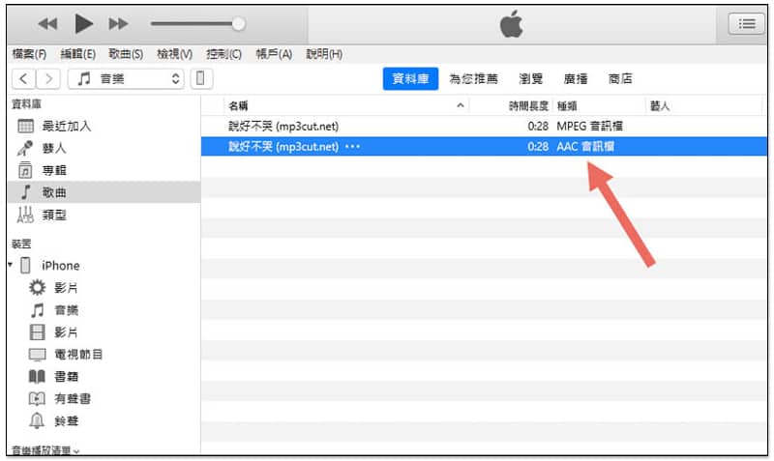Select 有聲書 under iPhone
This screenshot has height=461, width=774.
pyautogui.click(x=73, y=399)
